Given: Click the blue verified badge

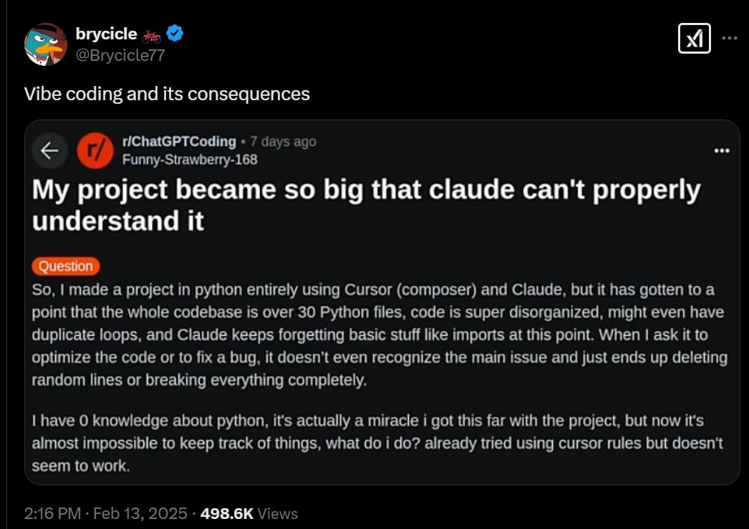Looking at the screenshot, I should [x=175, y=33].
